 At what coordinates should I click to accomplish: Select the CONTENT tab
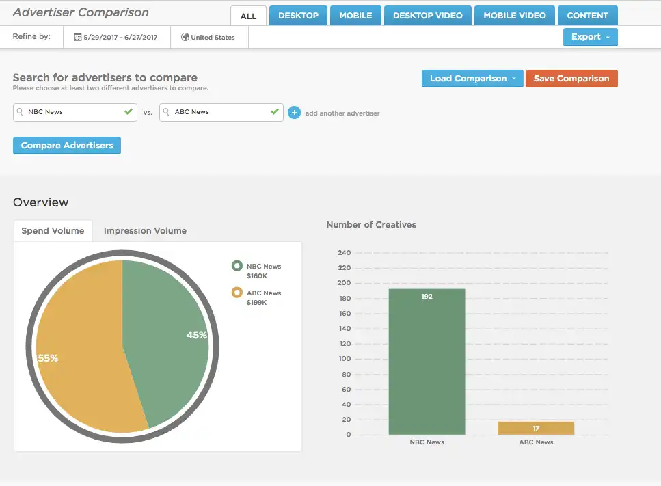(x=588, y=14)
